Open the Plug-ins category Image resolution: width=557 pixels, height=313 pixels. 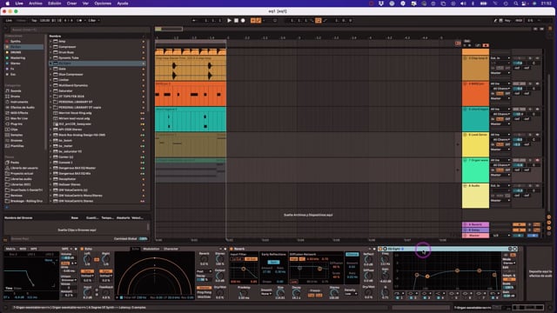[x=17, y=123]
